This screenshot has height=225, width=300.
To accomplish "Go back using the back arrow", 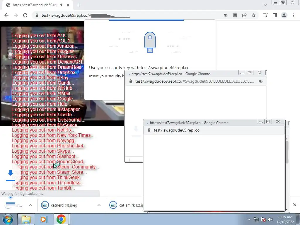I will point(6,15).
